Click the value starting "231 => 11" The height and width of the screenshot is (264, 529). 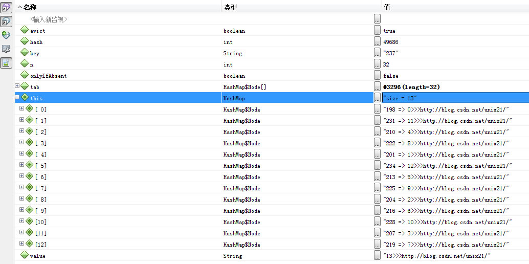coord(448,121)
